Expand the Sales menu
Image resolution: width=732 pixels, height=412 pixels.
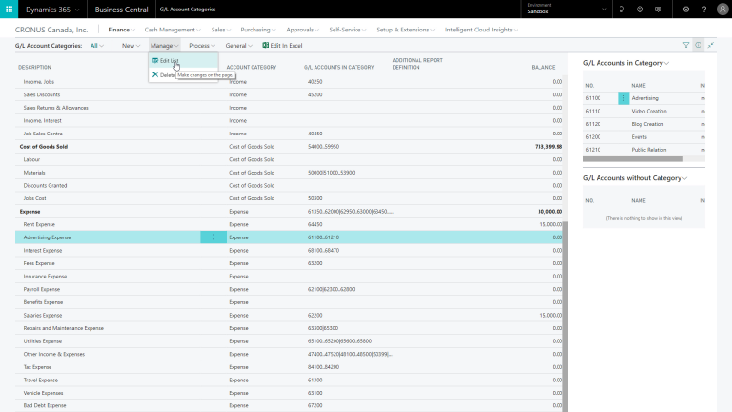point(221,30)
